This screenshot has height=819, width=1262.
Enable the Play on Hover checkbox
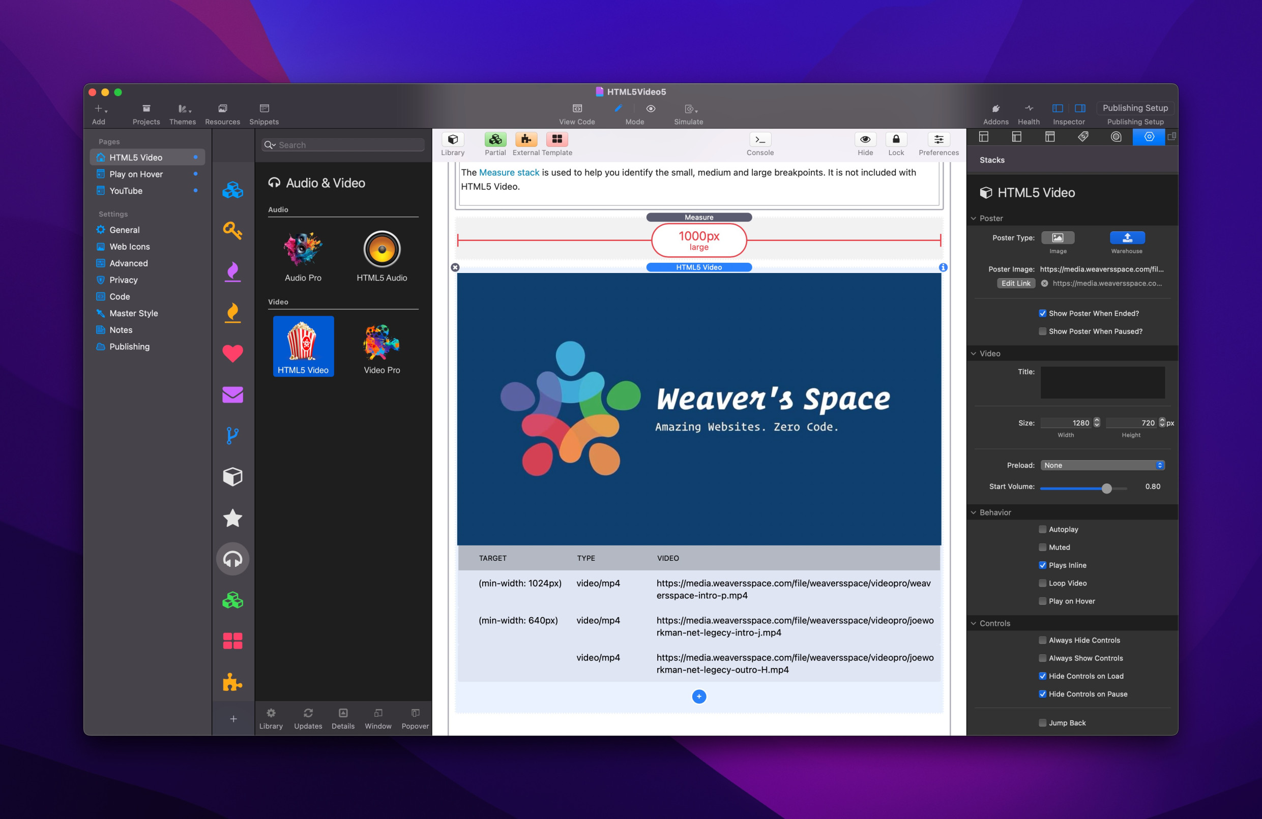pyautogui.click(x=1042, y=601)
